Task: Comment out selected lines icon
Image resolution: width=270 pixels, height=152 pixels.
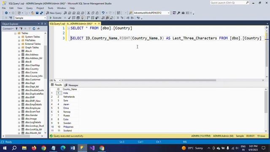Action: (x=118, y=18)
